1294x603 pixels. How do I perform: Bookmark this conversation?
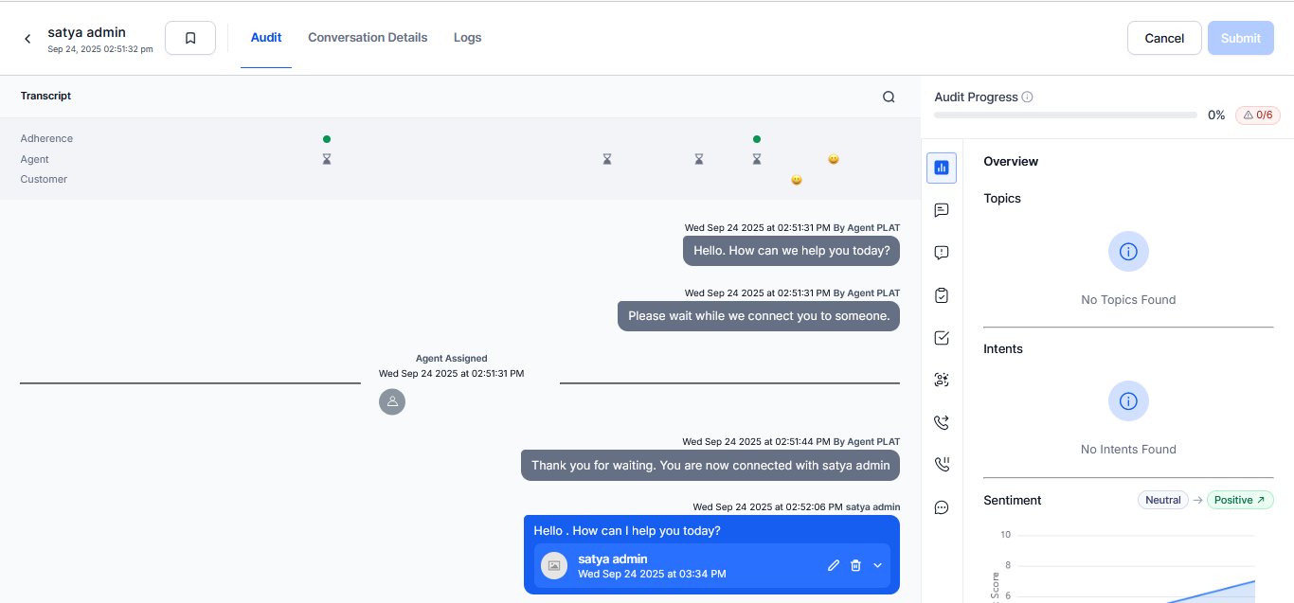[x=190, y=38]
